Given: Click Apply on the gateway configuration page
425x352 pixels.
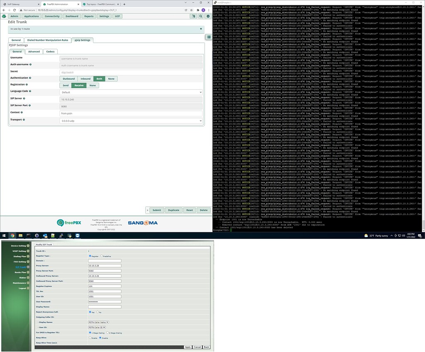Looking at the screenshot, I should tap(188, 347).
